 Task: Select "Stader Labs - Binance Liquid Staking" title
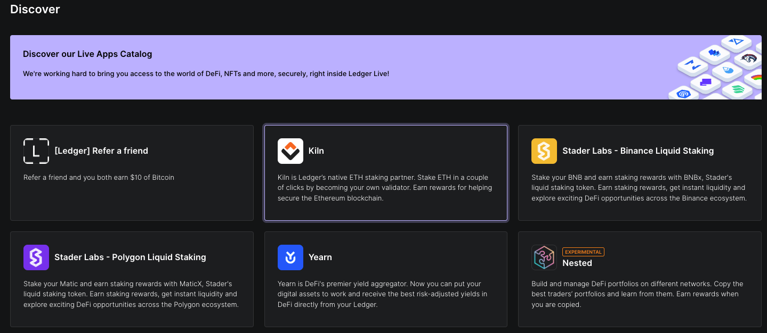click(638, 151)
